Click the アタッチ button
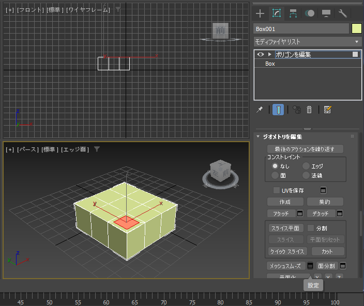The width and height of the screenshot is (364, 306). [x=281, y=213]
